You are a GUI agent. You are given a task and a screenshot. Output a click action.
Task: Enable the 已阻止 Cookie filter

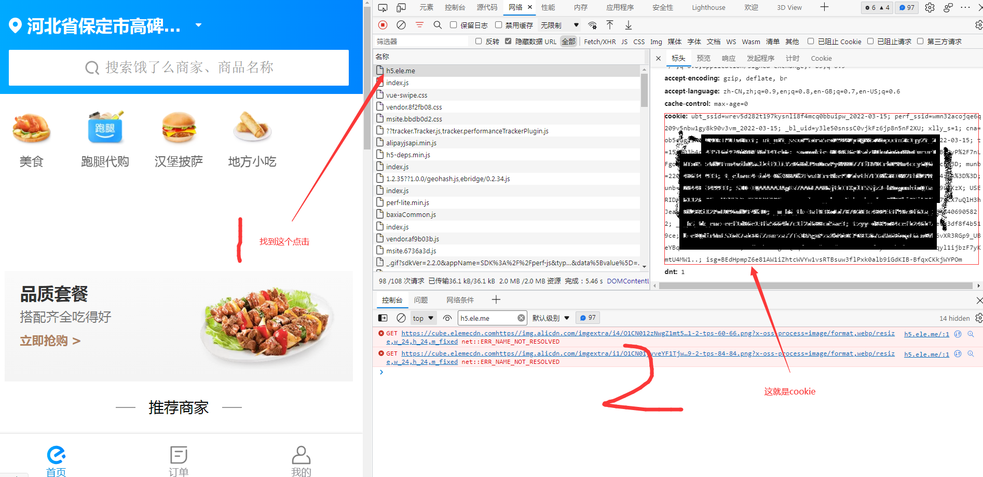tap(811, 42)
